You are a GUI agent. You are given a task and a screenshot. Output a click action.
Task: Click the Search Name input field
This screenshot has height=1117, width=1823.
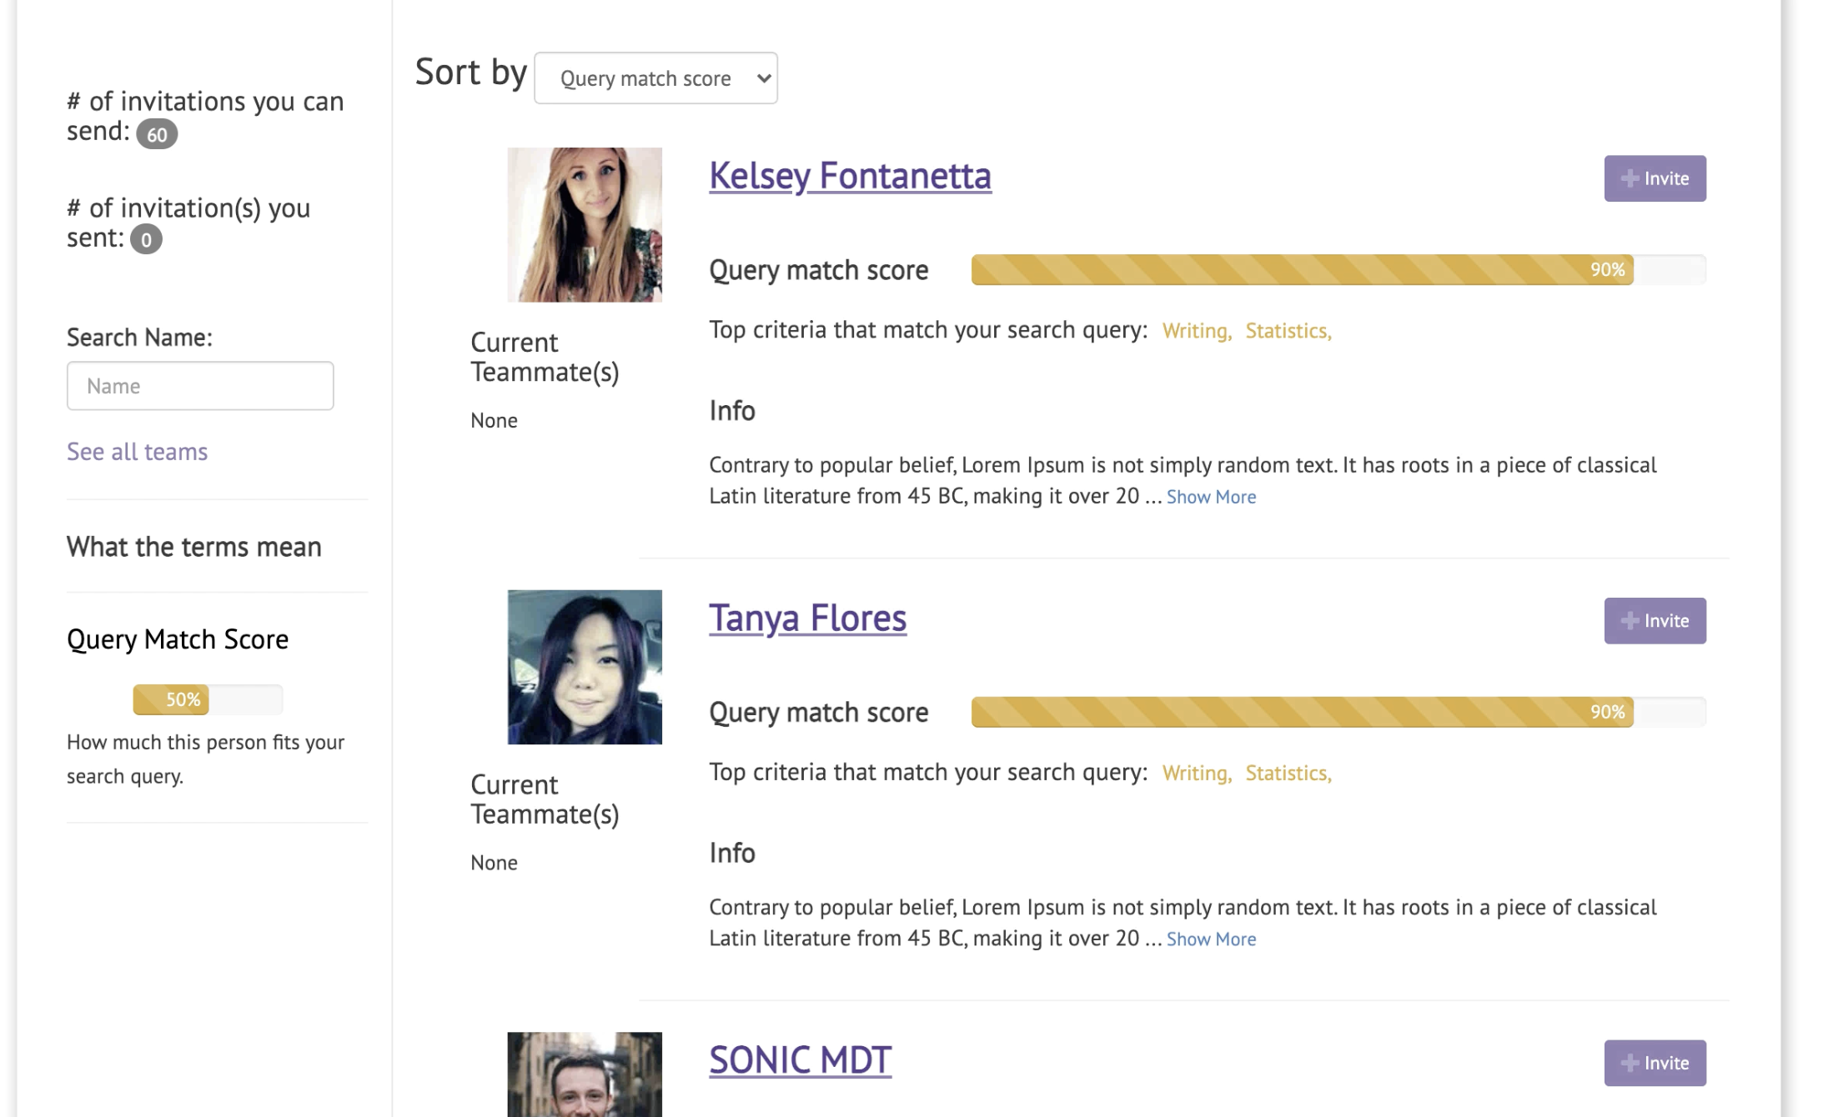click(200, 386)
